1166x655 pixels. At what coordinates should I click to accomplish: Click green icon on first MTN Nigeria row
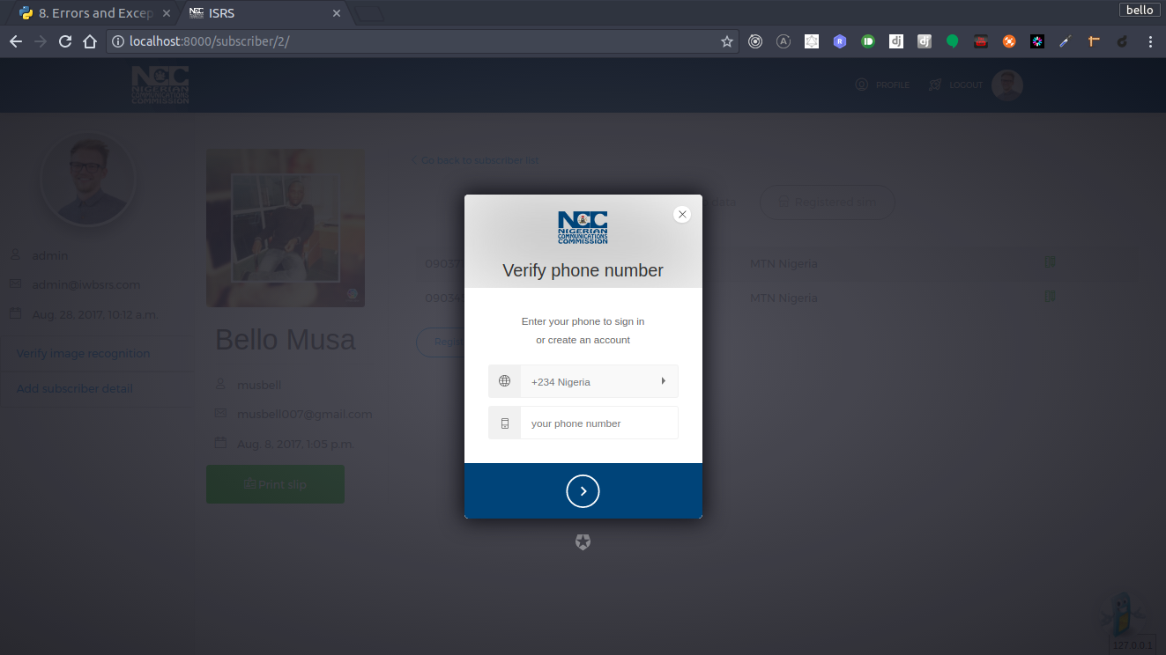pos(1051,262)
